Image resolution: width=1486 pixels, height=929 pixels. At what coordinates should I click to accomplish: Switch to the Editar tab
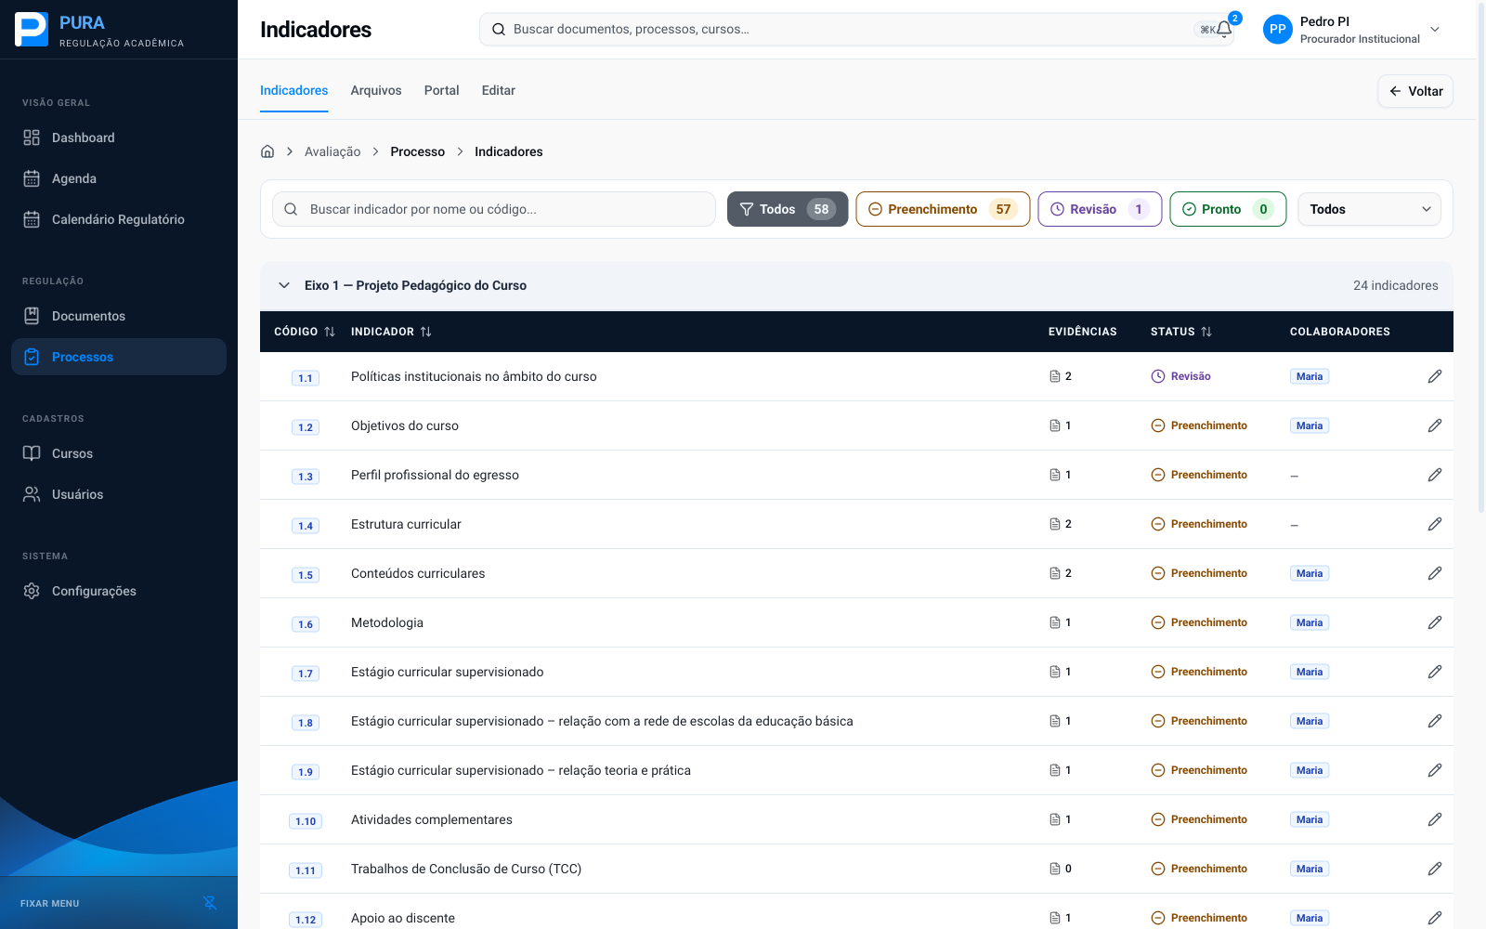coord(499,90)
